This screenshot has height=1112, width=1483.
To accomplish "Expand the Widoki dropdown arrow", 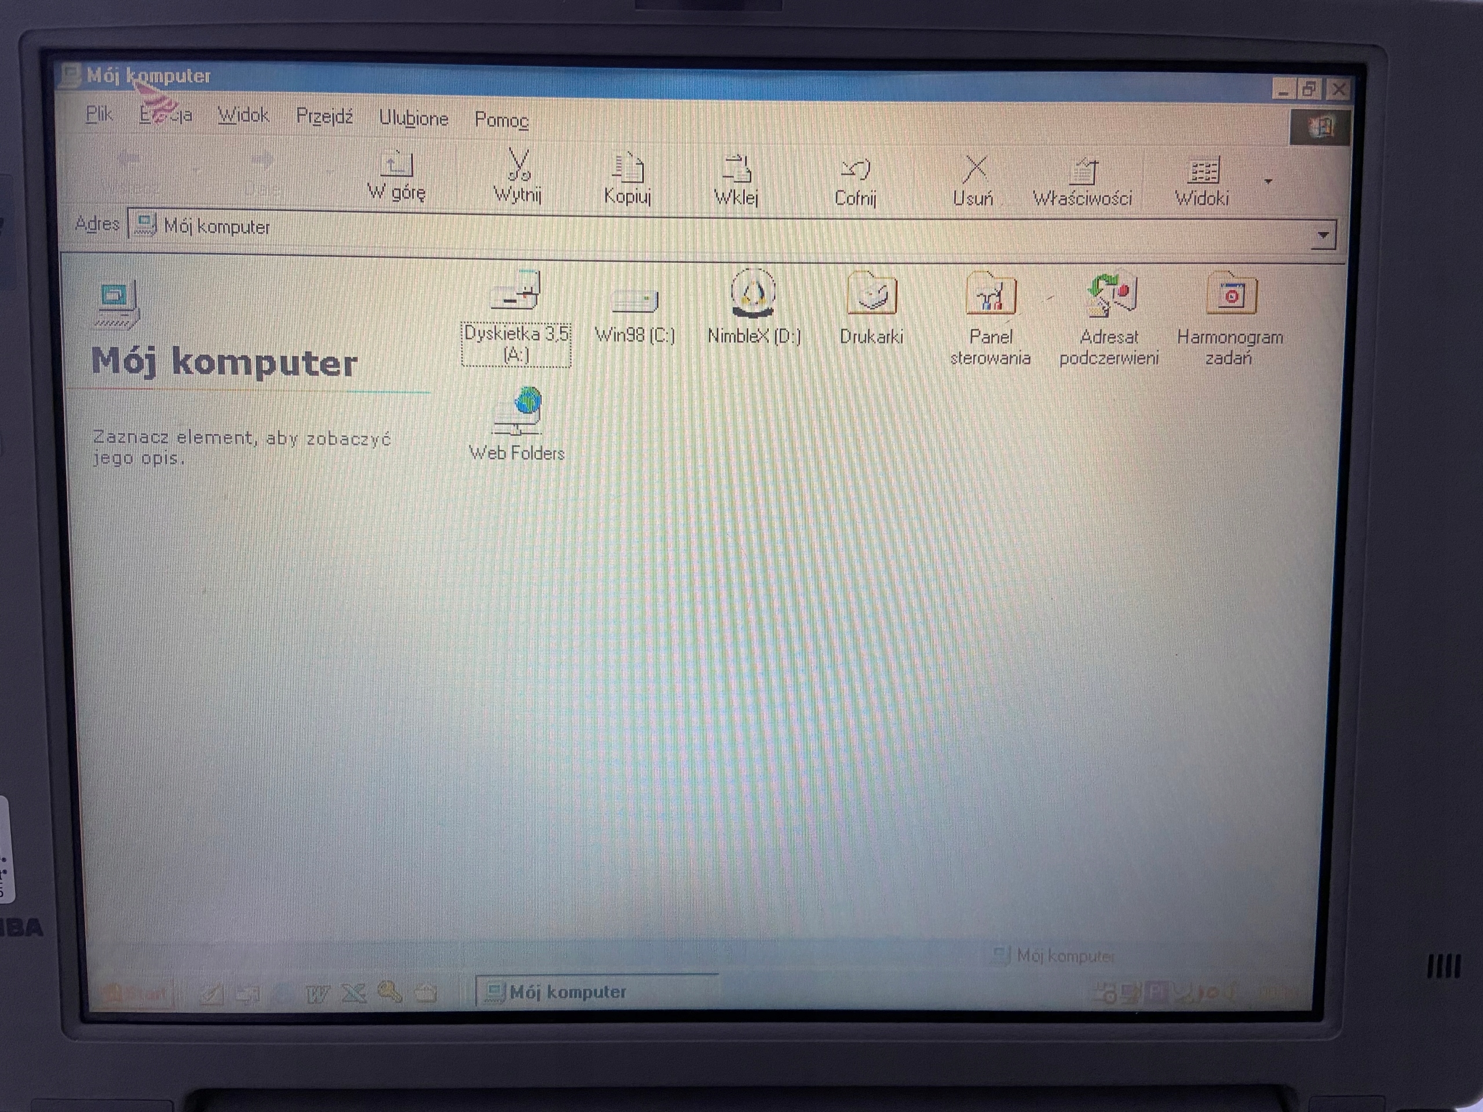I will tap(1268, 182).
